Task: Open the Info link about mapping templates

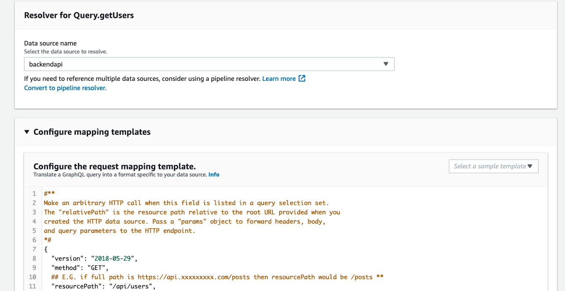Action: [x=213, y=174]
